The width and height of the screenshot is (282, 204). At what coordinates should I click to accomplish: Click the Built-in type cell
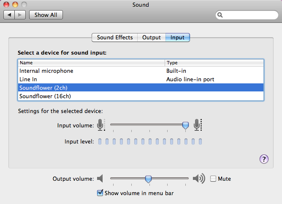coord(176,71)
